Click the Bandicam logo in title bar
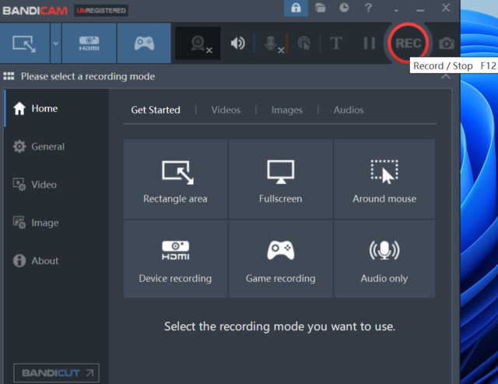This screenshot has height=384, width=498. 35,10
